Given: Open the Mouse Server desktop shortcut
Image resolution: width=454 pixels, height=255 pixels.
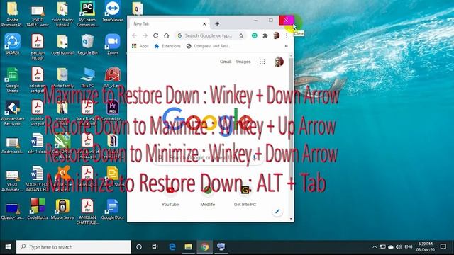Looking at the screenshot, I should (62, 209).
